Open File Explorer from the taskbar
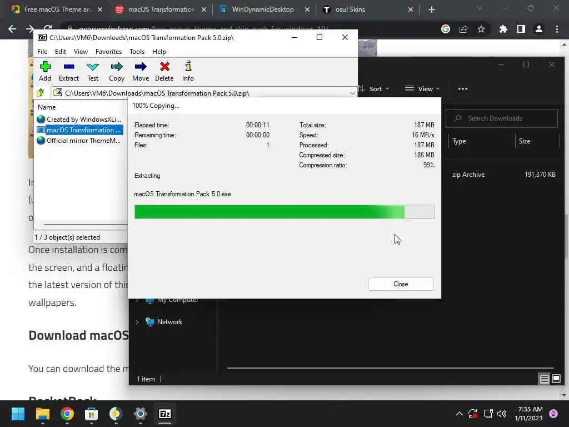The image size is (569, 427). (x=42, y=414)
